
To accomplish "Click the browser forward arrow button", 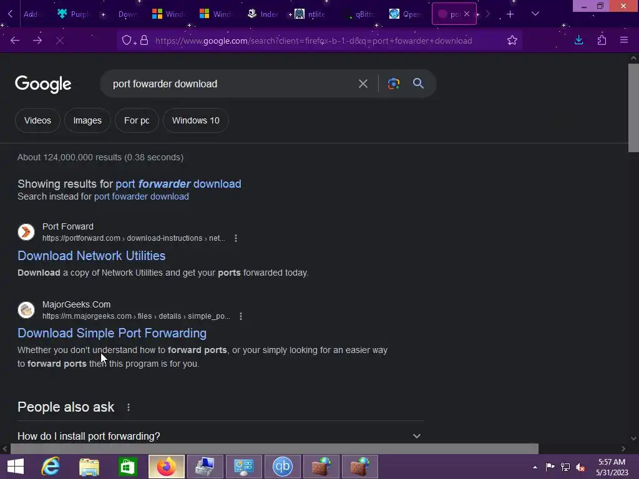I will pos(37,41).
